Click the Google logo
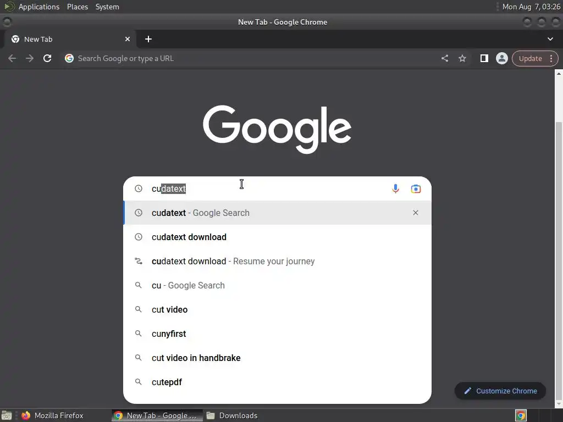 point(277,129)
